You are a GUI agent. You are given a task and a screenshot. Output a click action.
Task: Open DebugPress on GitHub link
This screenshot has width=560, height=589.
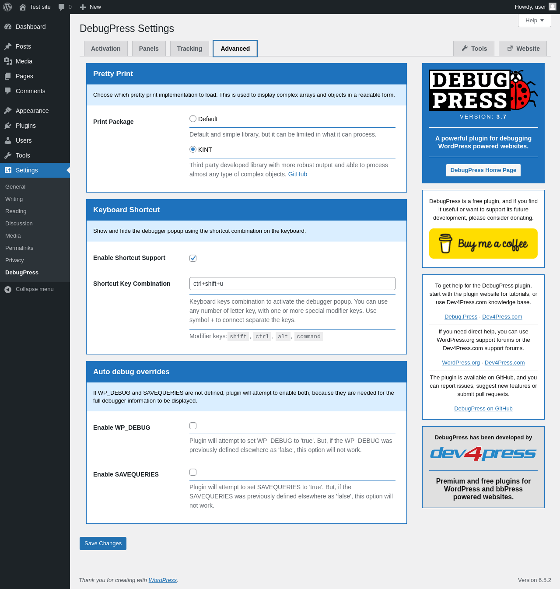pos(483,409)
